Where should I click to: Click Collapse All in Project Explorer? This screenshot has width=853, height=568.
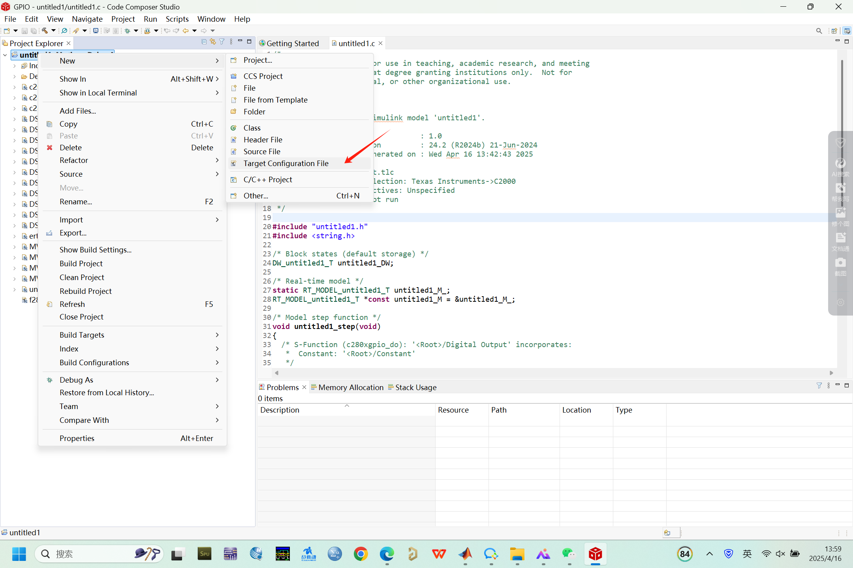point(204,42)
